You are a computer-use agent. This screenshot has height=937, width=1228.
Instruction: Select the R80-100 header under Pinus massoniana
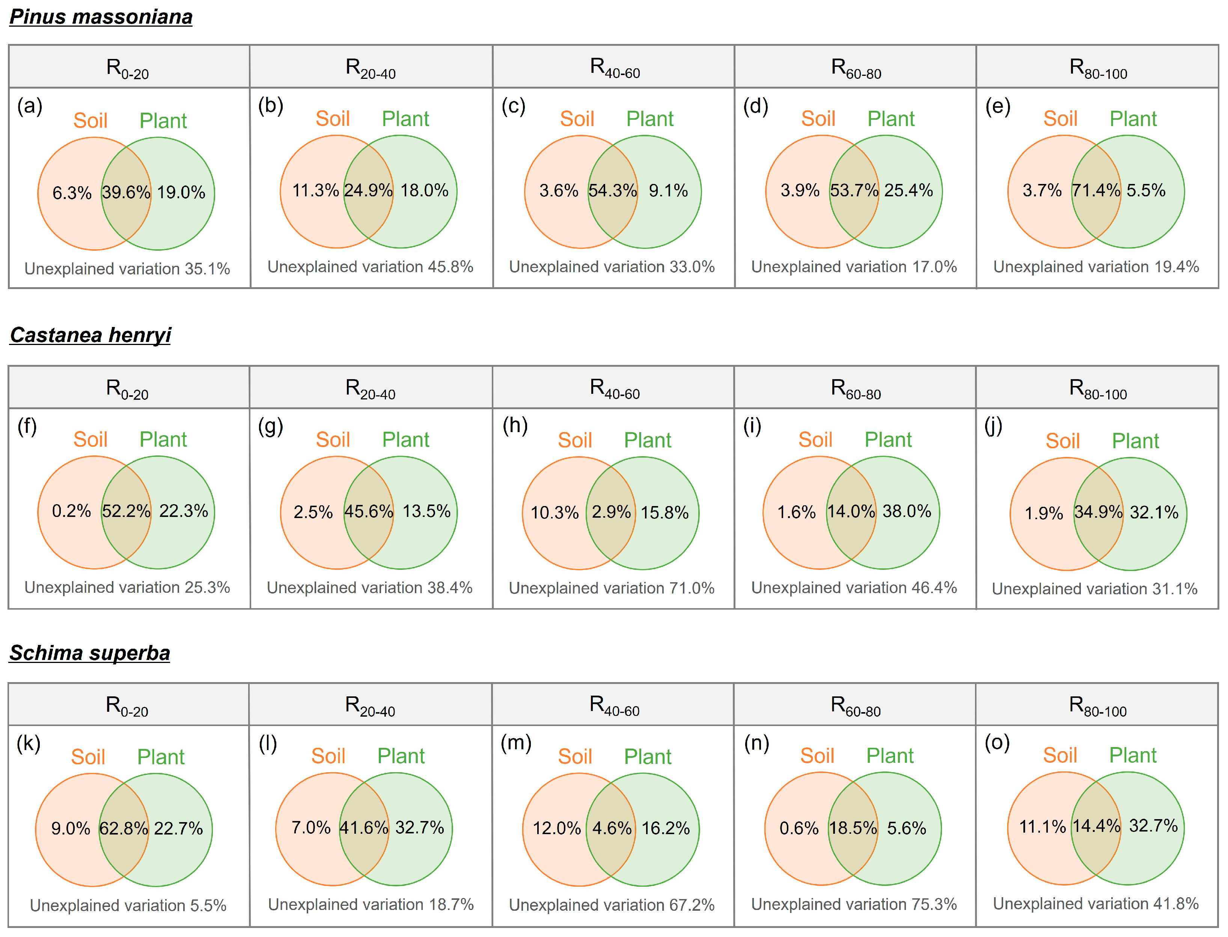click(1097, 68)
